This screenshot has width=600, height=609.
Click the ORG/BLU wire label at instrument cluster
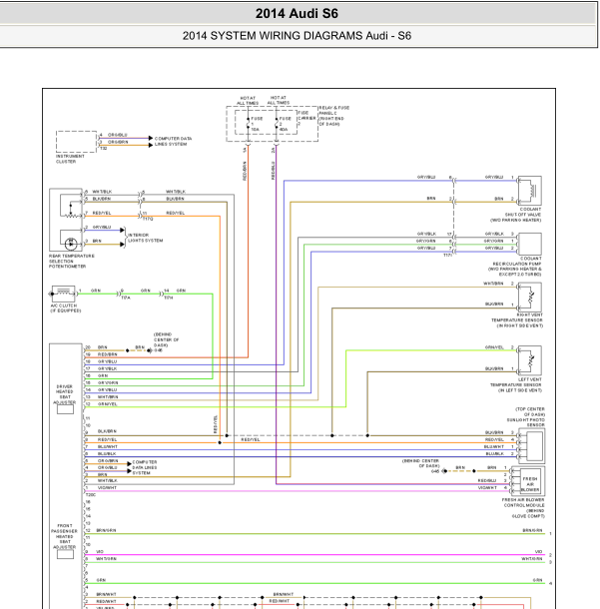(117, 135)
